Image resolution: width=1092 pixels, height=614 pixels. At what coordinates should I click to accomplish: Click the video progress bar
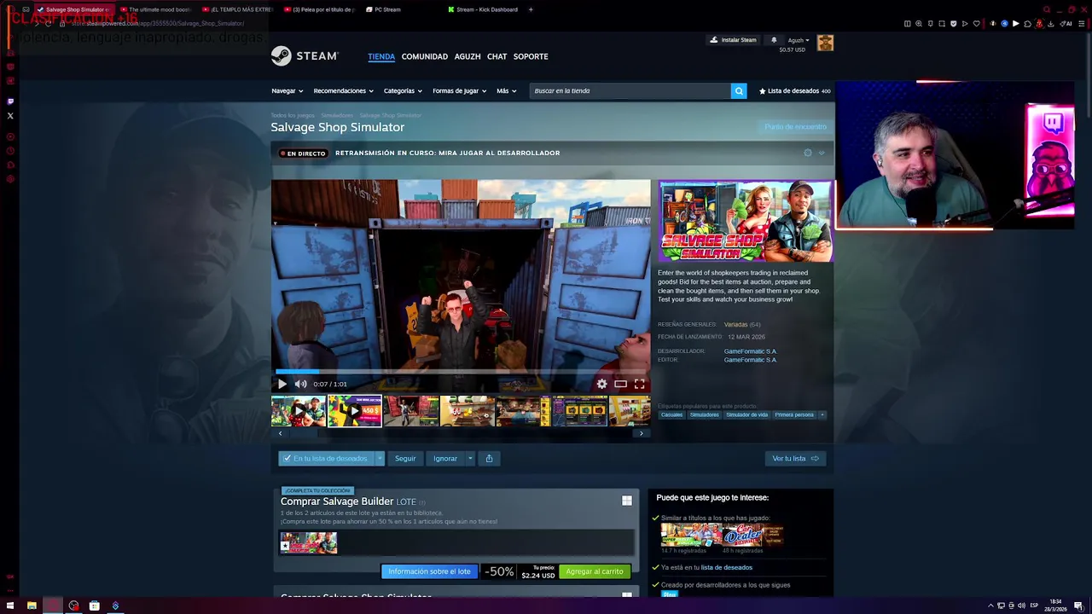tap(461, 372)
